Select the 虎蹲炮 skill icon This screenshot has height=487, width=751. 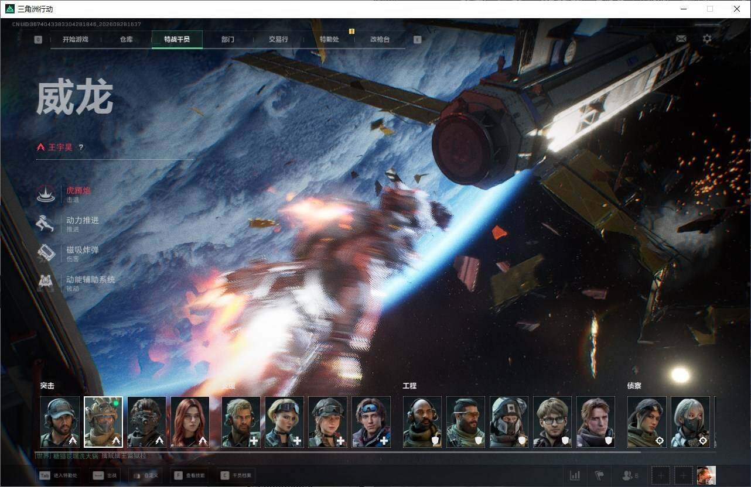[46, 194]
